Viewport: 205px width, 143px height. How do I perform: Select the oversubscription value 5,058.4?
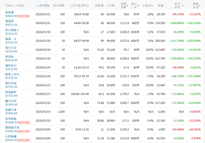coord(124,32)
